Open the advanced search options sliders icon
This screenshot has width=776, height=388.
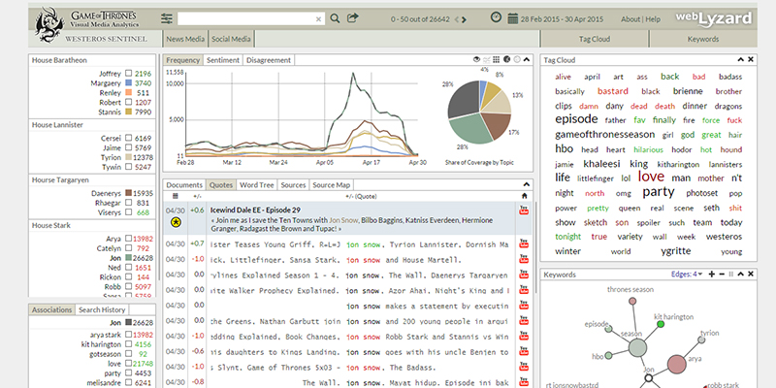(167, 18)
